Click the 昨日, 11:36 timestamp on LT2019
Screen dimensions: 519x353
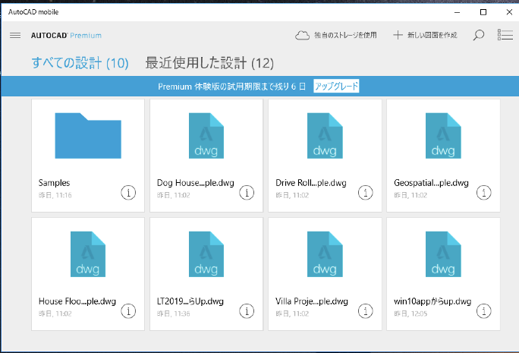click(174, 314)
